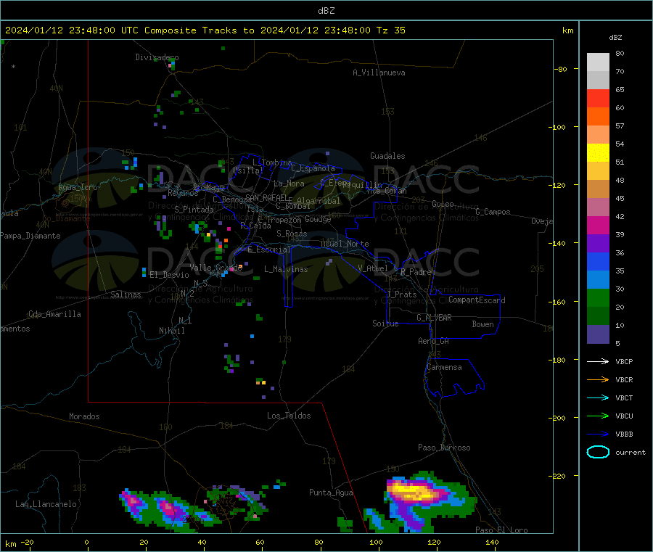Click the Bowen location label
653x552 pixels.
[x=482, y=324]
